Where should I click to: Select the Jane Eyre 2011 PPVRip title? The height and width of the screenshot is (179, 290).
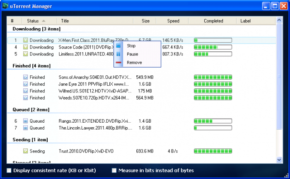pos(94,84)
